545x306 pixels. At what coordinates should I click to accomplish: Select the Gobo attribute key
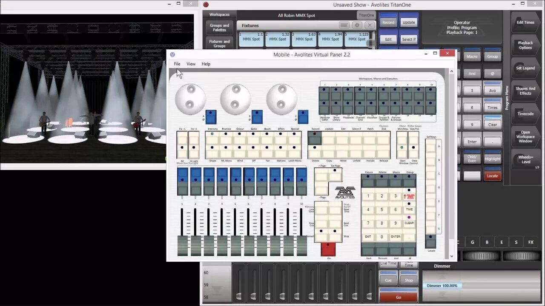(x=253, y=138)
